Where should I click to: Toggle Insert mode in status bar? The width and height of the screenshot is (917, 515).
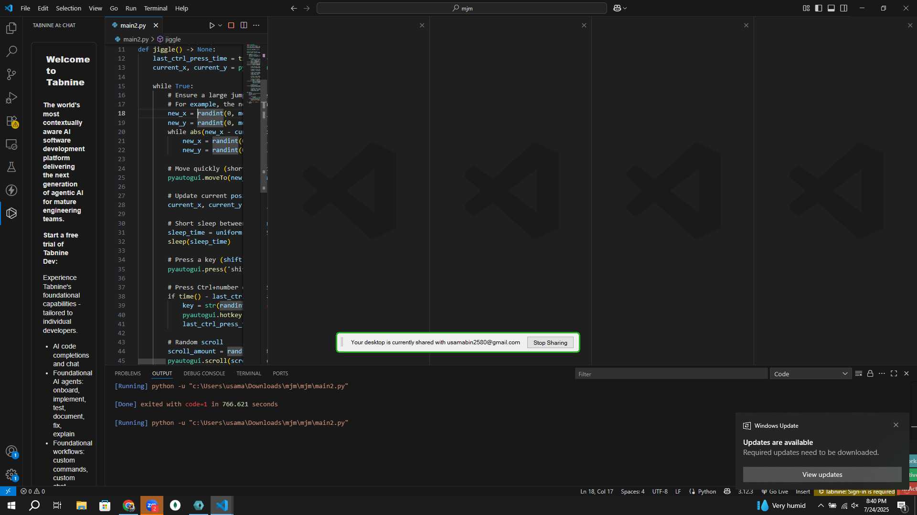pos(802,491)
